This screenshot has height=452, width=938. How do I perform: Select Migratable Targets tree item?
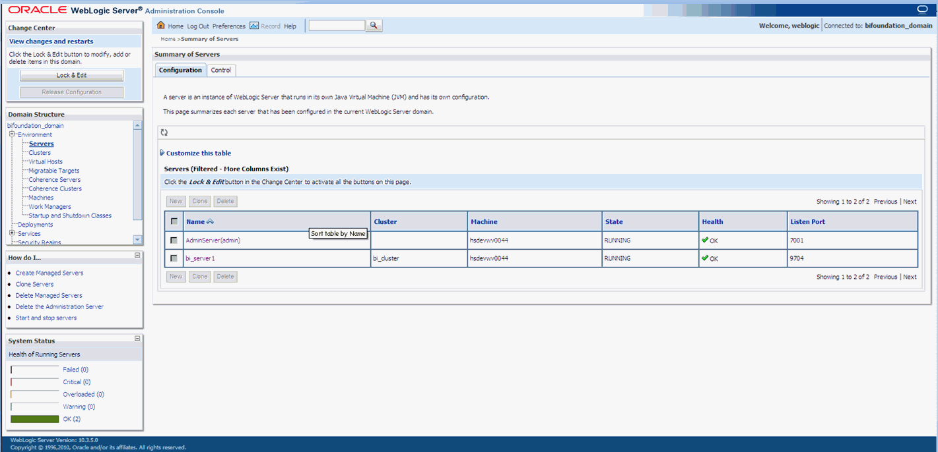pyautogui.click(x=54, y=171)
